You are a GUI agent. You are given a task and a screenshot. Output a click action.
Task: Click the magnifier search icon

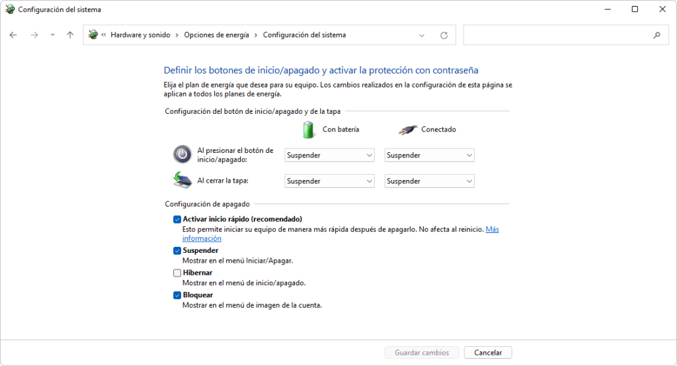[x=657, y=36]
